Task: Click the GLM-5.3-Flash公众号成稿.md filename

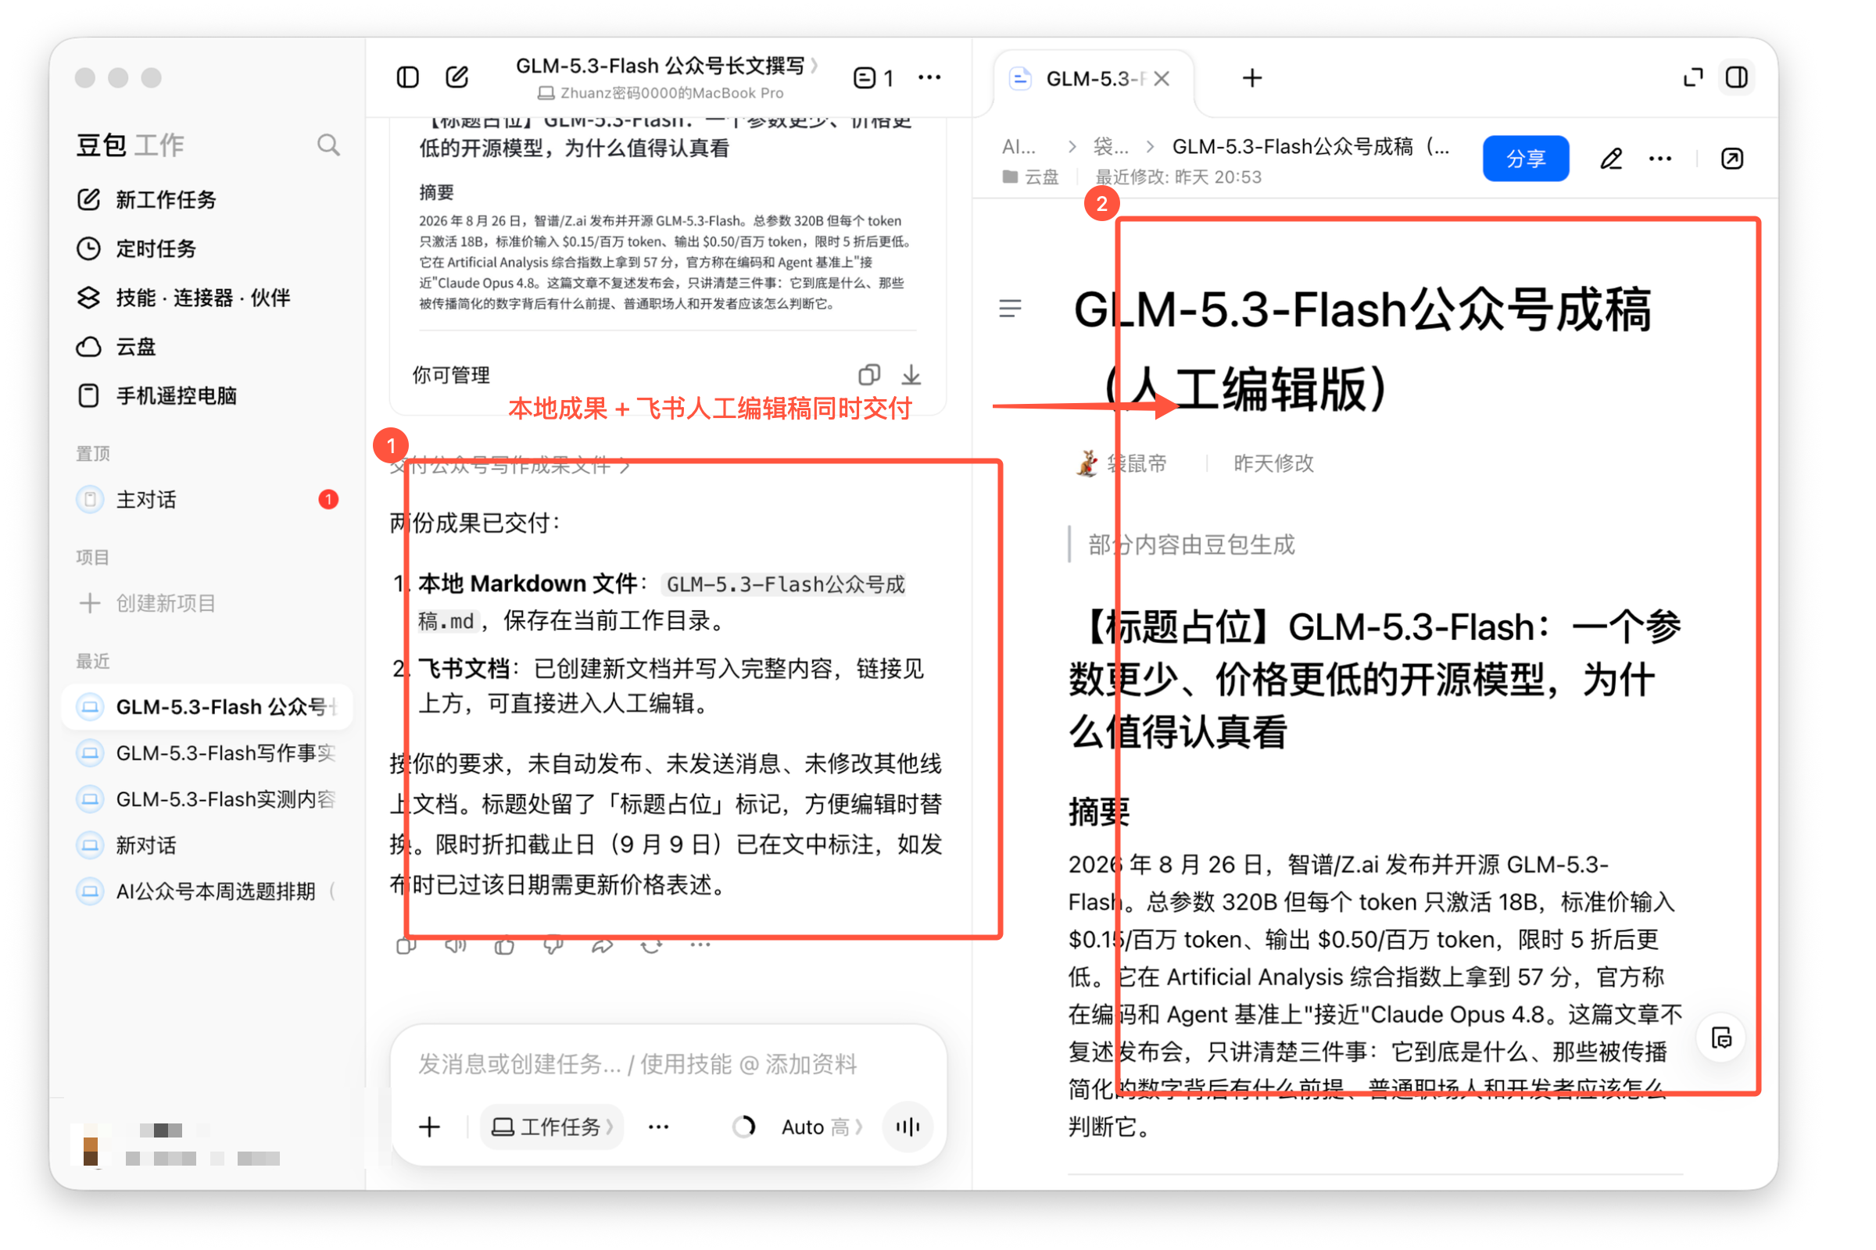Action: (661, 602)
